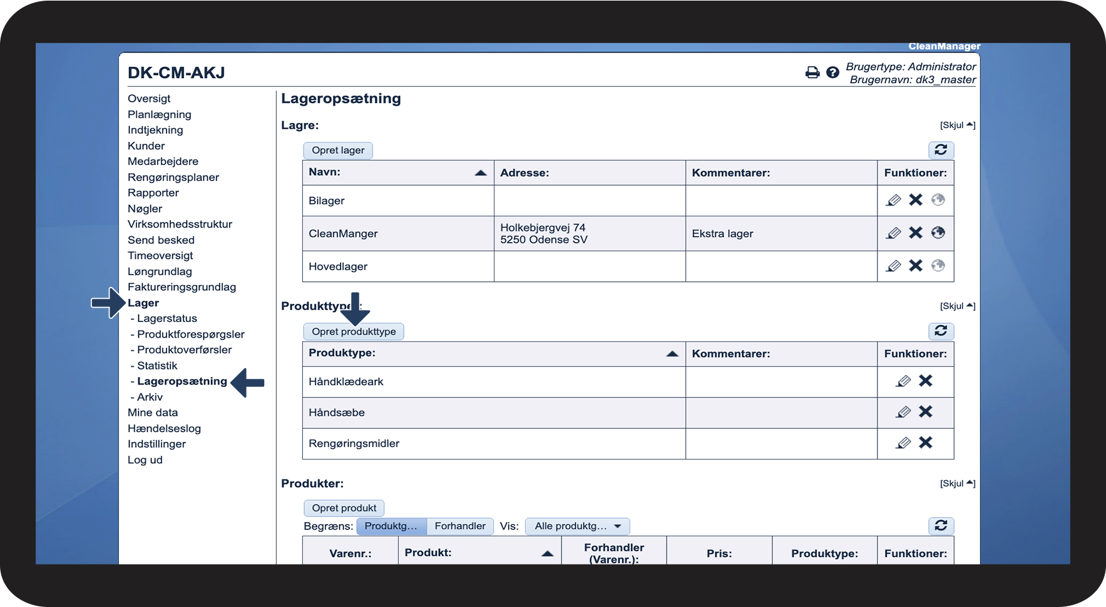Hide the Produkter section via Skjul
Screen dimensions: 1106x607
(957, 483)
